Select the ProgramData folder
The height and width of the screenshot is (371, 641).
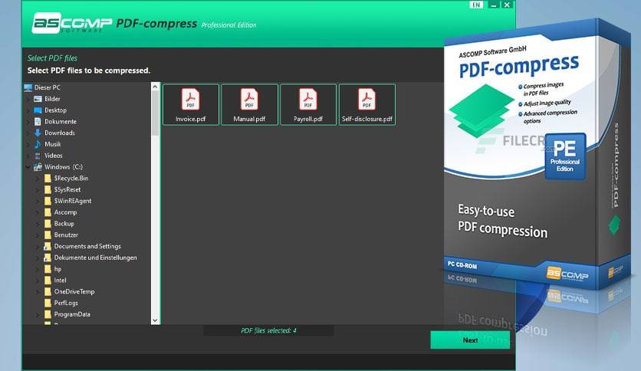(x=71, y=314)
